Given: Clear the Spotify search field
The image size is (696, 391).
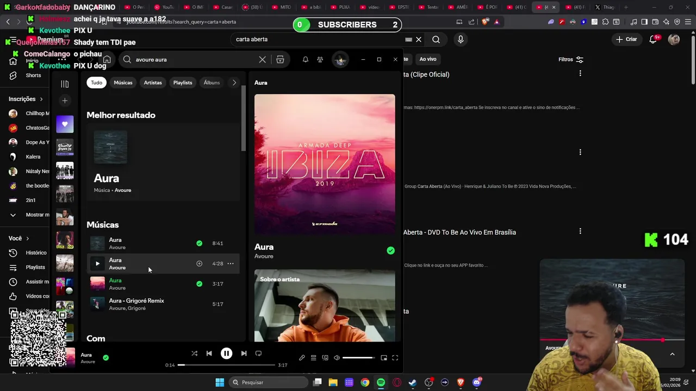Looking at the screenshot, I should tap(262, 59).
